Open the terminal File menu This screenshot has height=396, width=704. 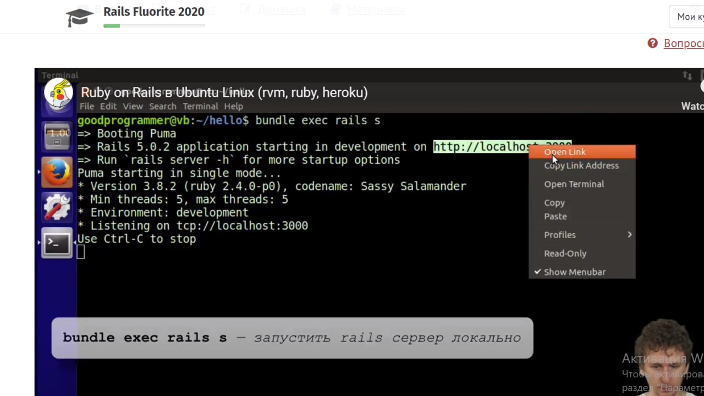coord(87,106)
